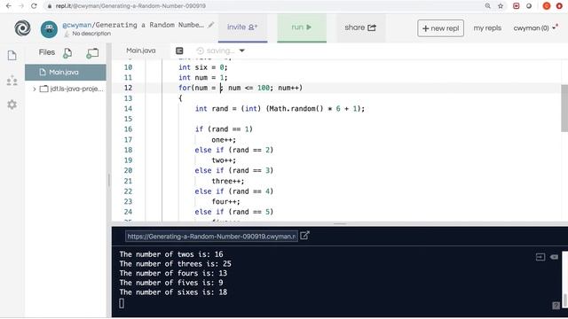The image size is (568, 319).
Task: Reload the page with the refresh icon
Action: coord(34,6)
